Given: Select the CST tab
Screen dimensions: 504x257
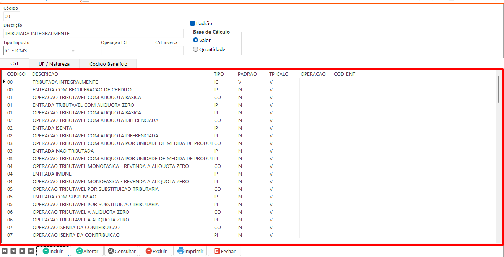Looking at the screenshot, I should (15, 63).
